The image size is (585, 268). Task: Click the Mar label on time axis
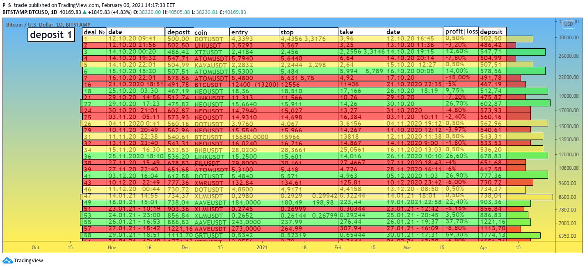pyautogui.click(x=407, y=248)
